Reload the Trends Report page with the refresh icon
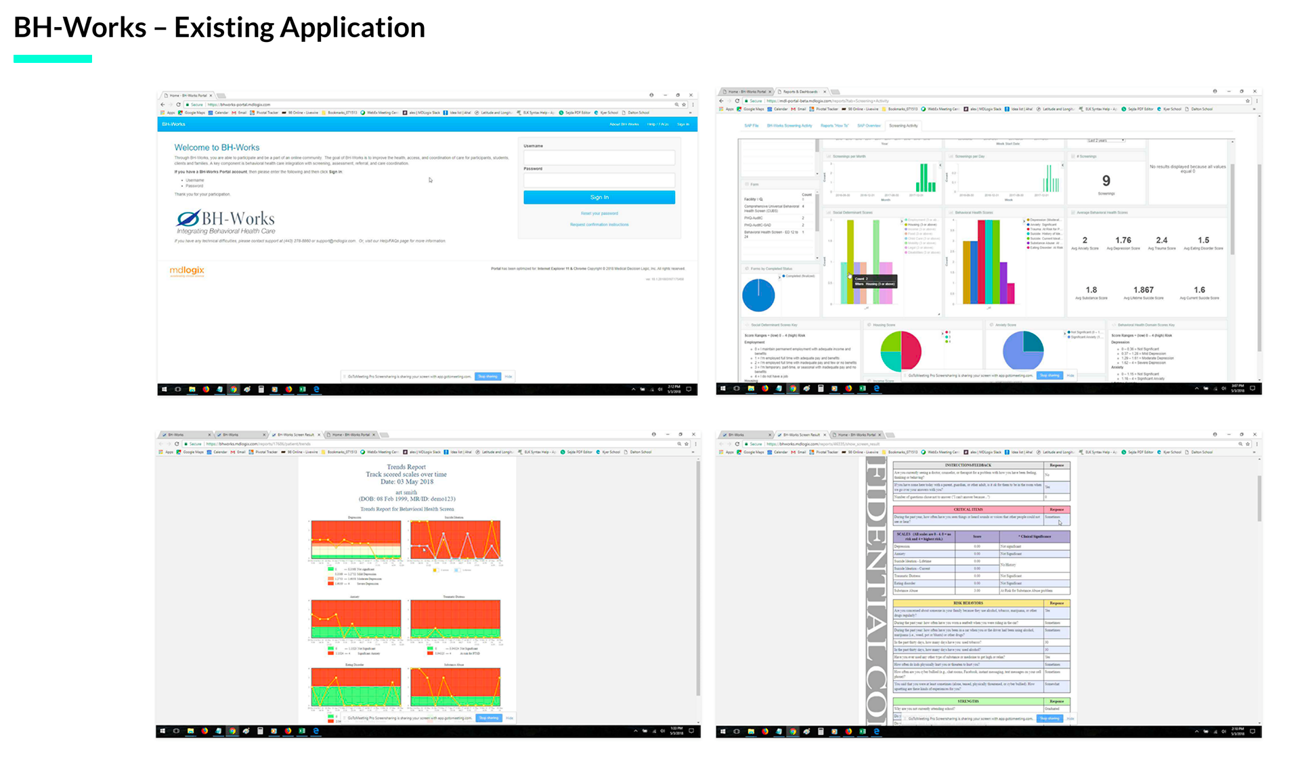Viewport: 1300px width, 764px height. (x=177, y=444)
